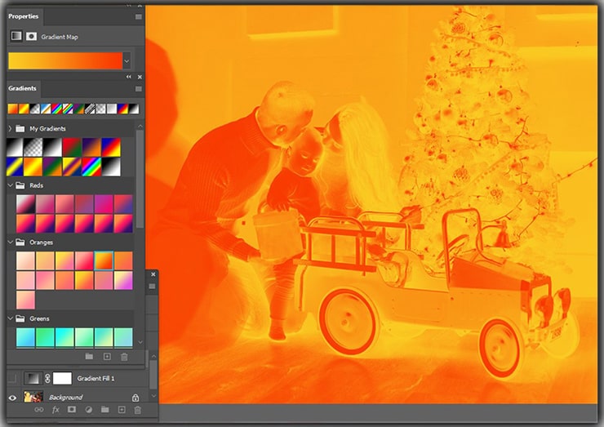The height and width of the screenshot is (427, 604).
Task: Select the Gradient Fill 1 layer name
Action: [95, 379]
